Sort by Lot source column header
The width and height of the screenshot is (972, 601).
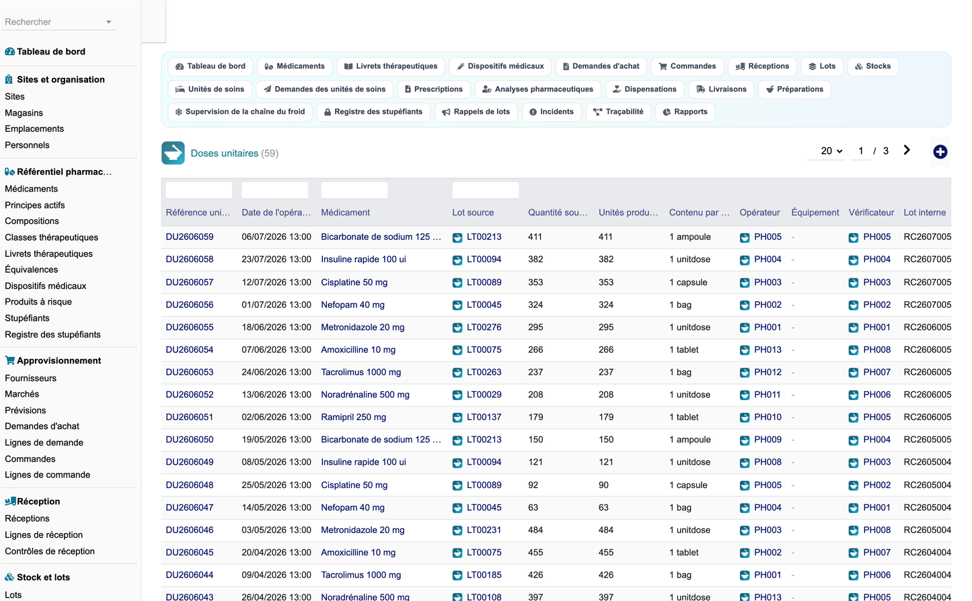(473, 212)
